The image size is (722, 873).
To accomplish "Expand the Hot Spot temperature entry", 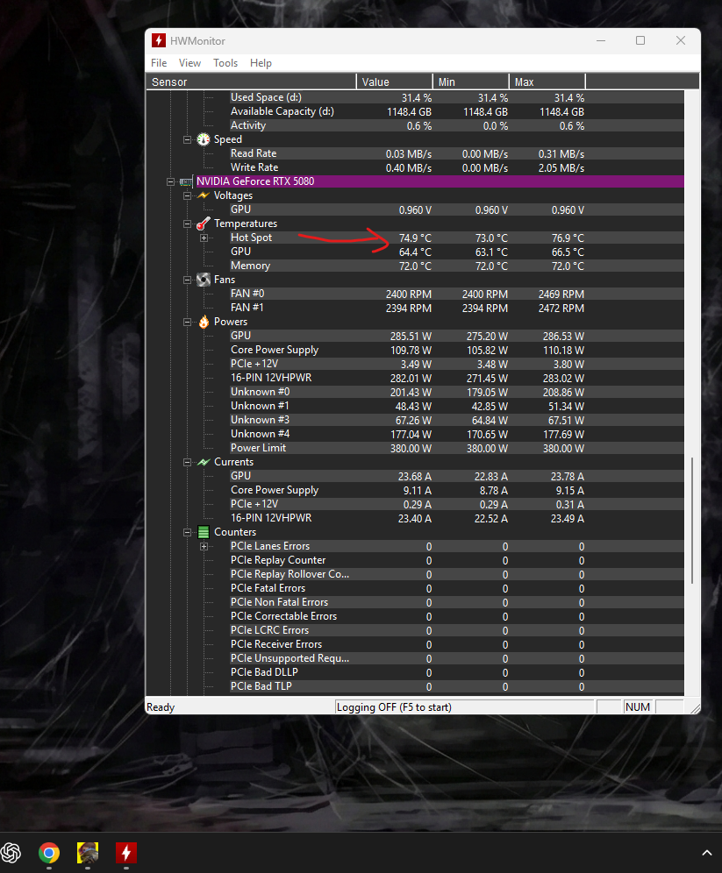I will (x=204, y=238).
